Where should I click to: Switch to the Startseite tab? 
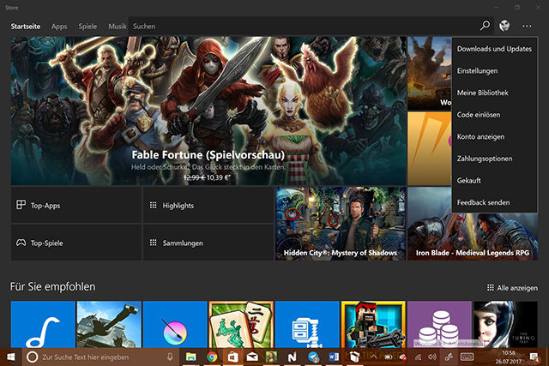coord(26,27)
